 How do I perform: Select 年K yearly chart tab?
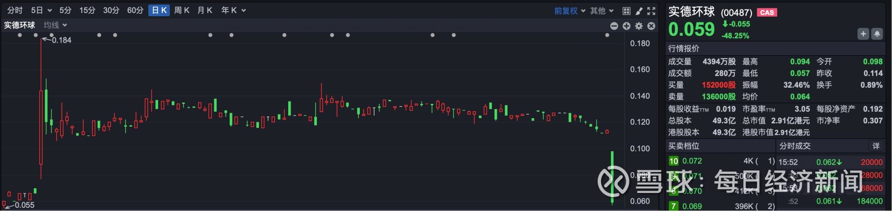click(229, 10)
